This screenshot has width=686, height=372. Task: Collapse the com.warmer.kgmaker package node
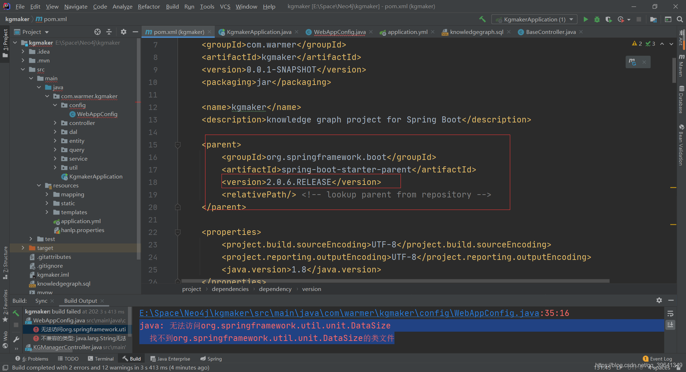tap(47, 96)
